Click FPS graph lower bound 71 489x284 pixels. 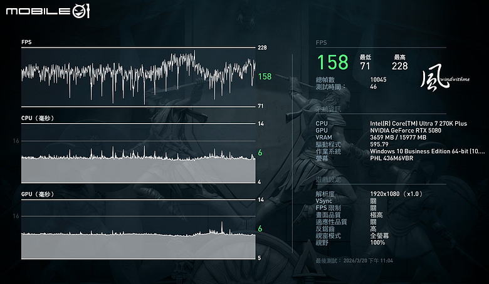(x=260, y=106)
